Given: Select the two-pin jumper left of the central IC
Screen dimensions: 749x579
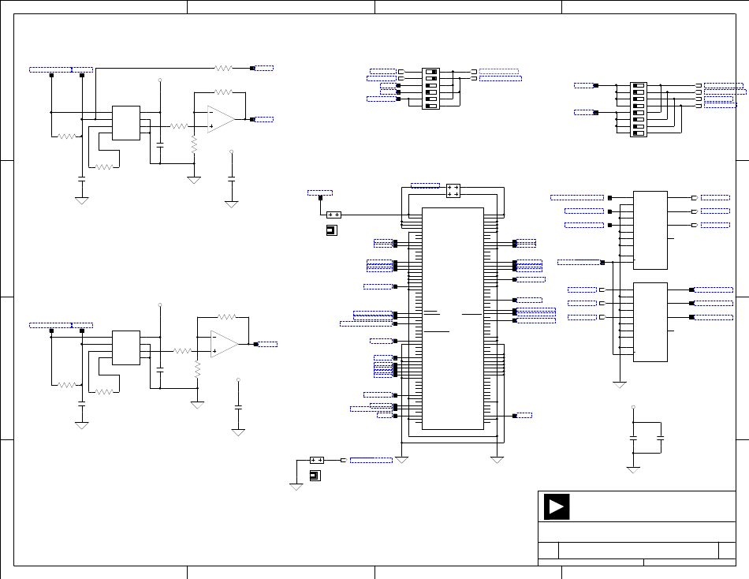Looking at the screenshot, I should [x=334, y=215].
